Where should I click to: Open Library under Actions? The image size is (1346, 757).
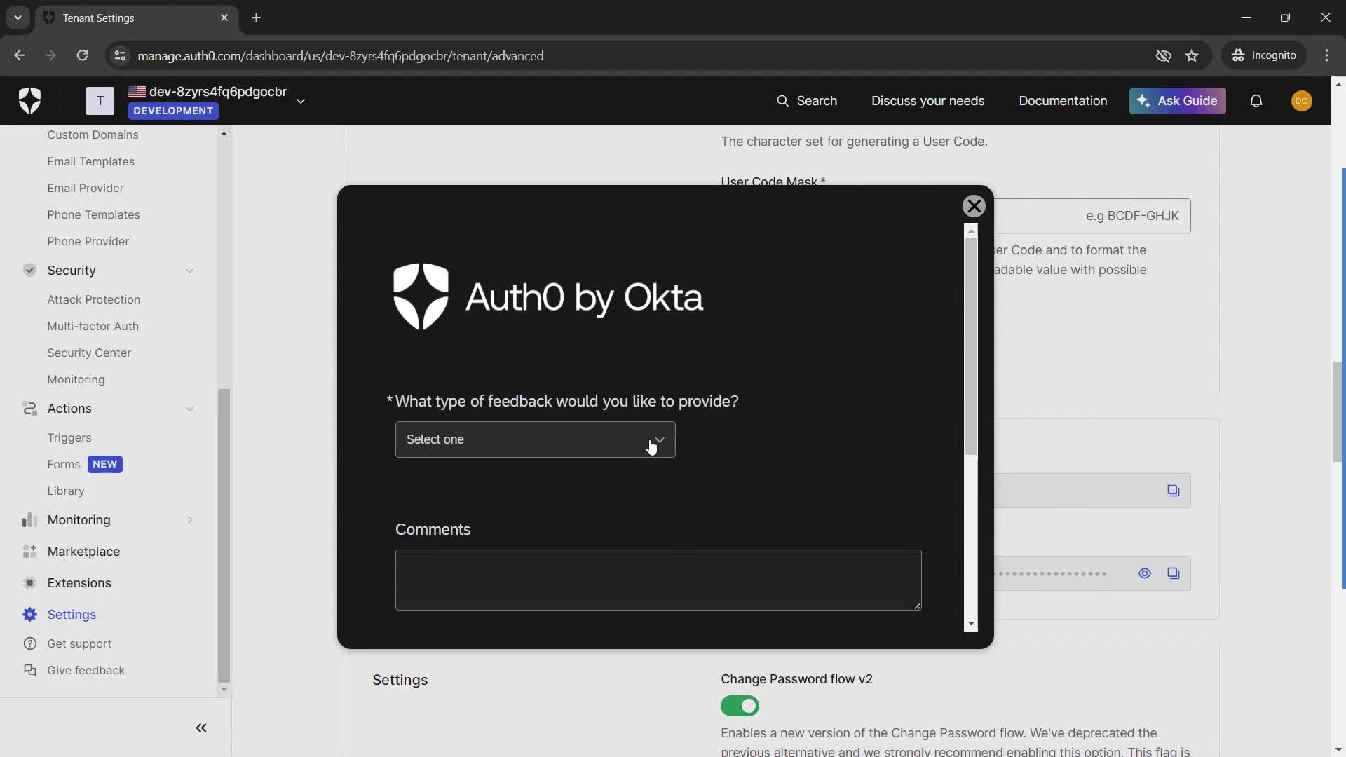[65, 491]
